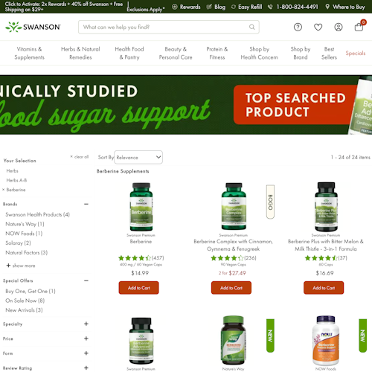Click show more brands link
The width and height of the screenshot is (372, 372).
[x=21, y=266]
